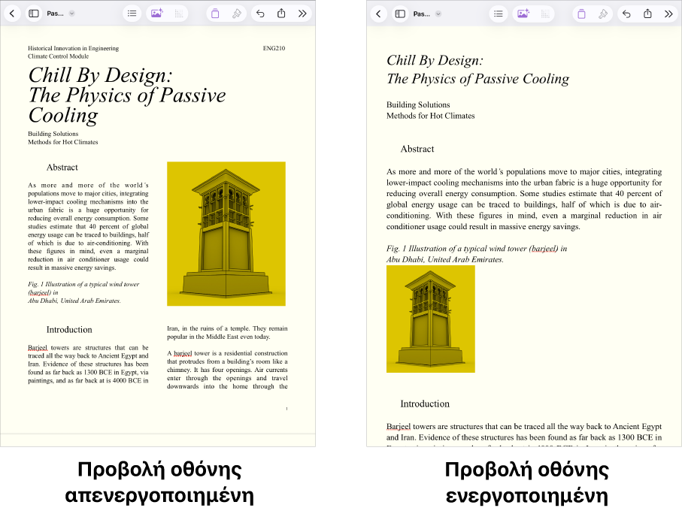
Task: Click the Abstract heading in left document
Action: click(62, 168)
